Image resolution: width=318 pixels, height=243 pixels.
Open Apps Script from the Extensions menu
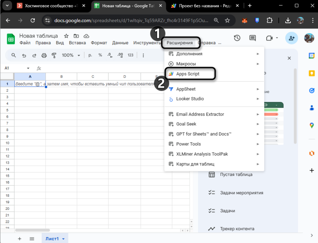tap(187, 73)
